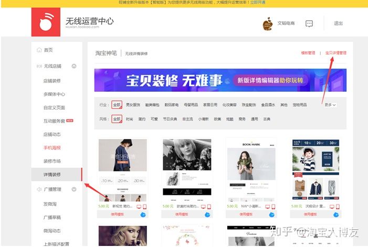Click 使用模板 under 欧美时尚简约 template
Image resolution: width=368 pixels, height=247 pixels.
(182, 214)
